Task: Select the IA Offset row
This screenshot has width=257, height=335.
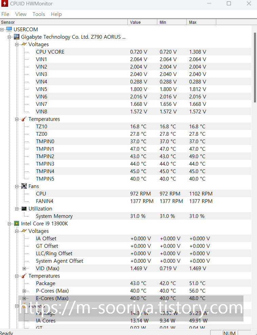Action: click(143, 238)
